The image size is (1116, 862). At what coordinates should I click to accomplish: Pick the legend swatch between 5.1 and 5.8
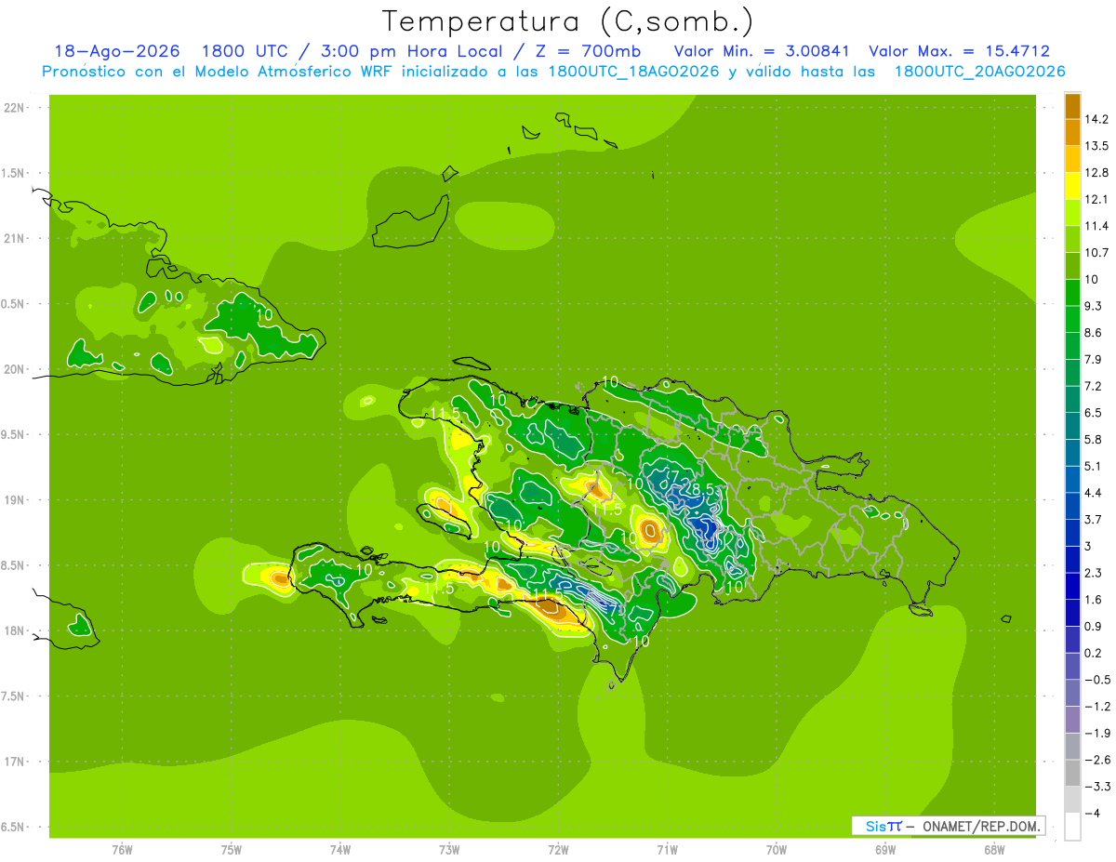coord(1072,452)
